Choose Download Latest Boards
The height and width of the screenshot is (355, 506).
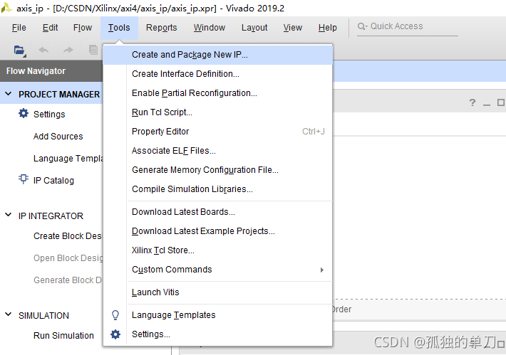click(218, 211)
